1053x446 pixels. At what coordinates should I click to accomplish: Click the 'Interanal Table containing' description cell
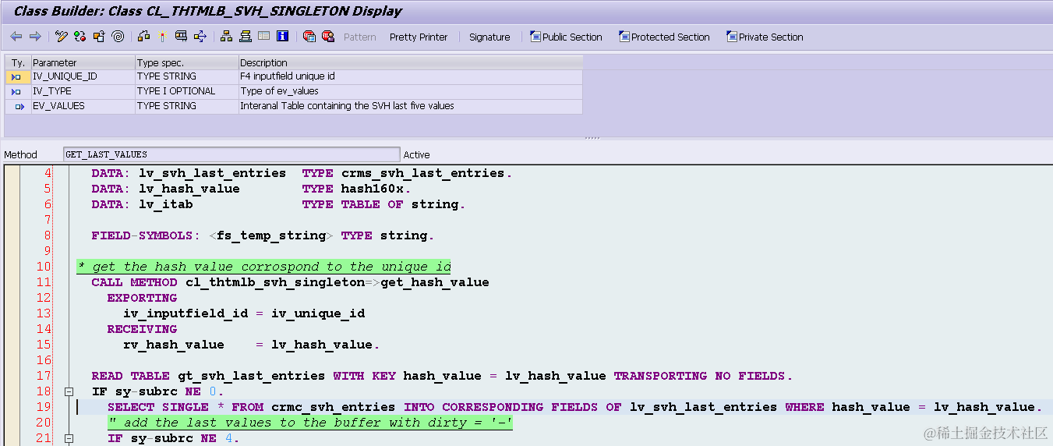(x=410, y=106)
